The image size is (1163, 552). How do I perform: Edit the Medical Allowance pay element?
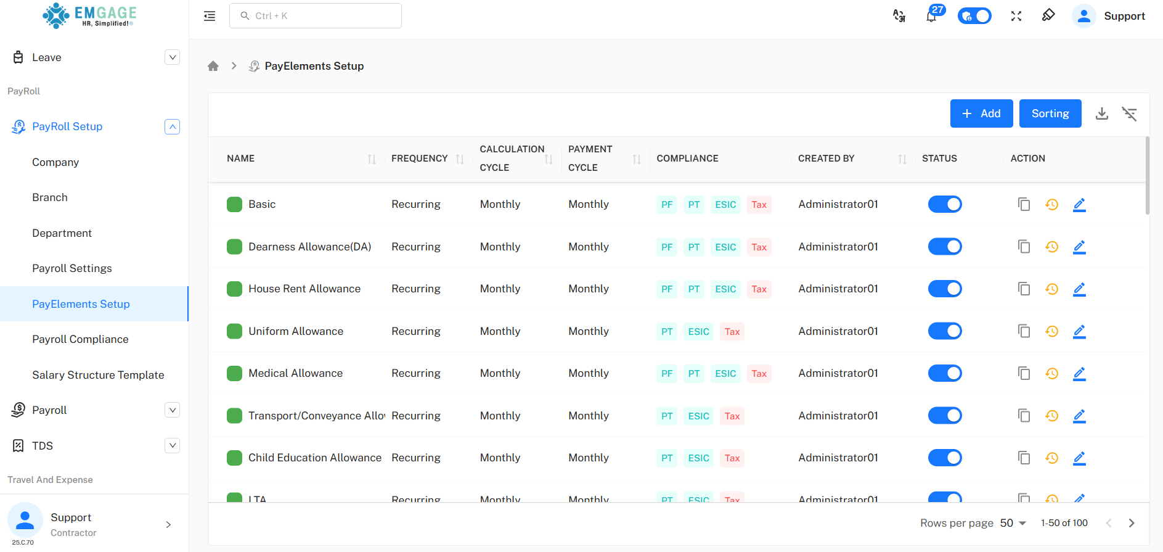(x=1079, y=373)
